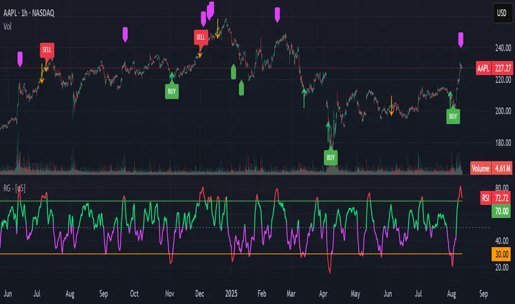The image size is (515, 304).
Task: Click the 220.00 price axis label
Action: tap(503, 80)
